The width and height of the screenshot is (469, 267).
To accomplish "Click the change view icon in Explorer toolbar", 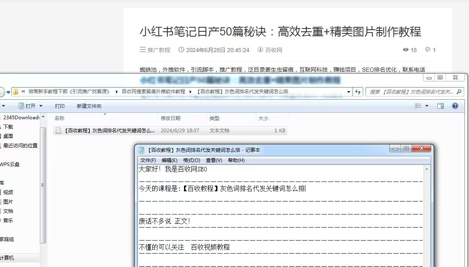I will click(x=418, y=106).
